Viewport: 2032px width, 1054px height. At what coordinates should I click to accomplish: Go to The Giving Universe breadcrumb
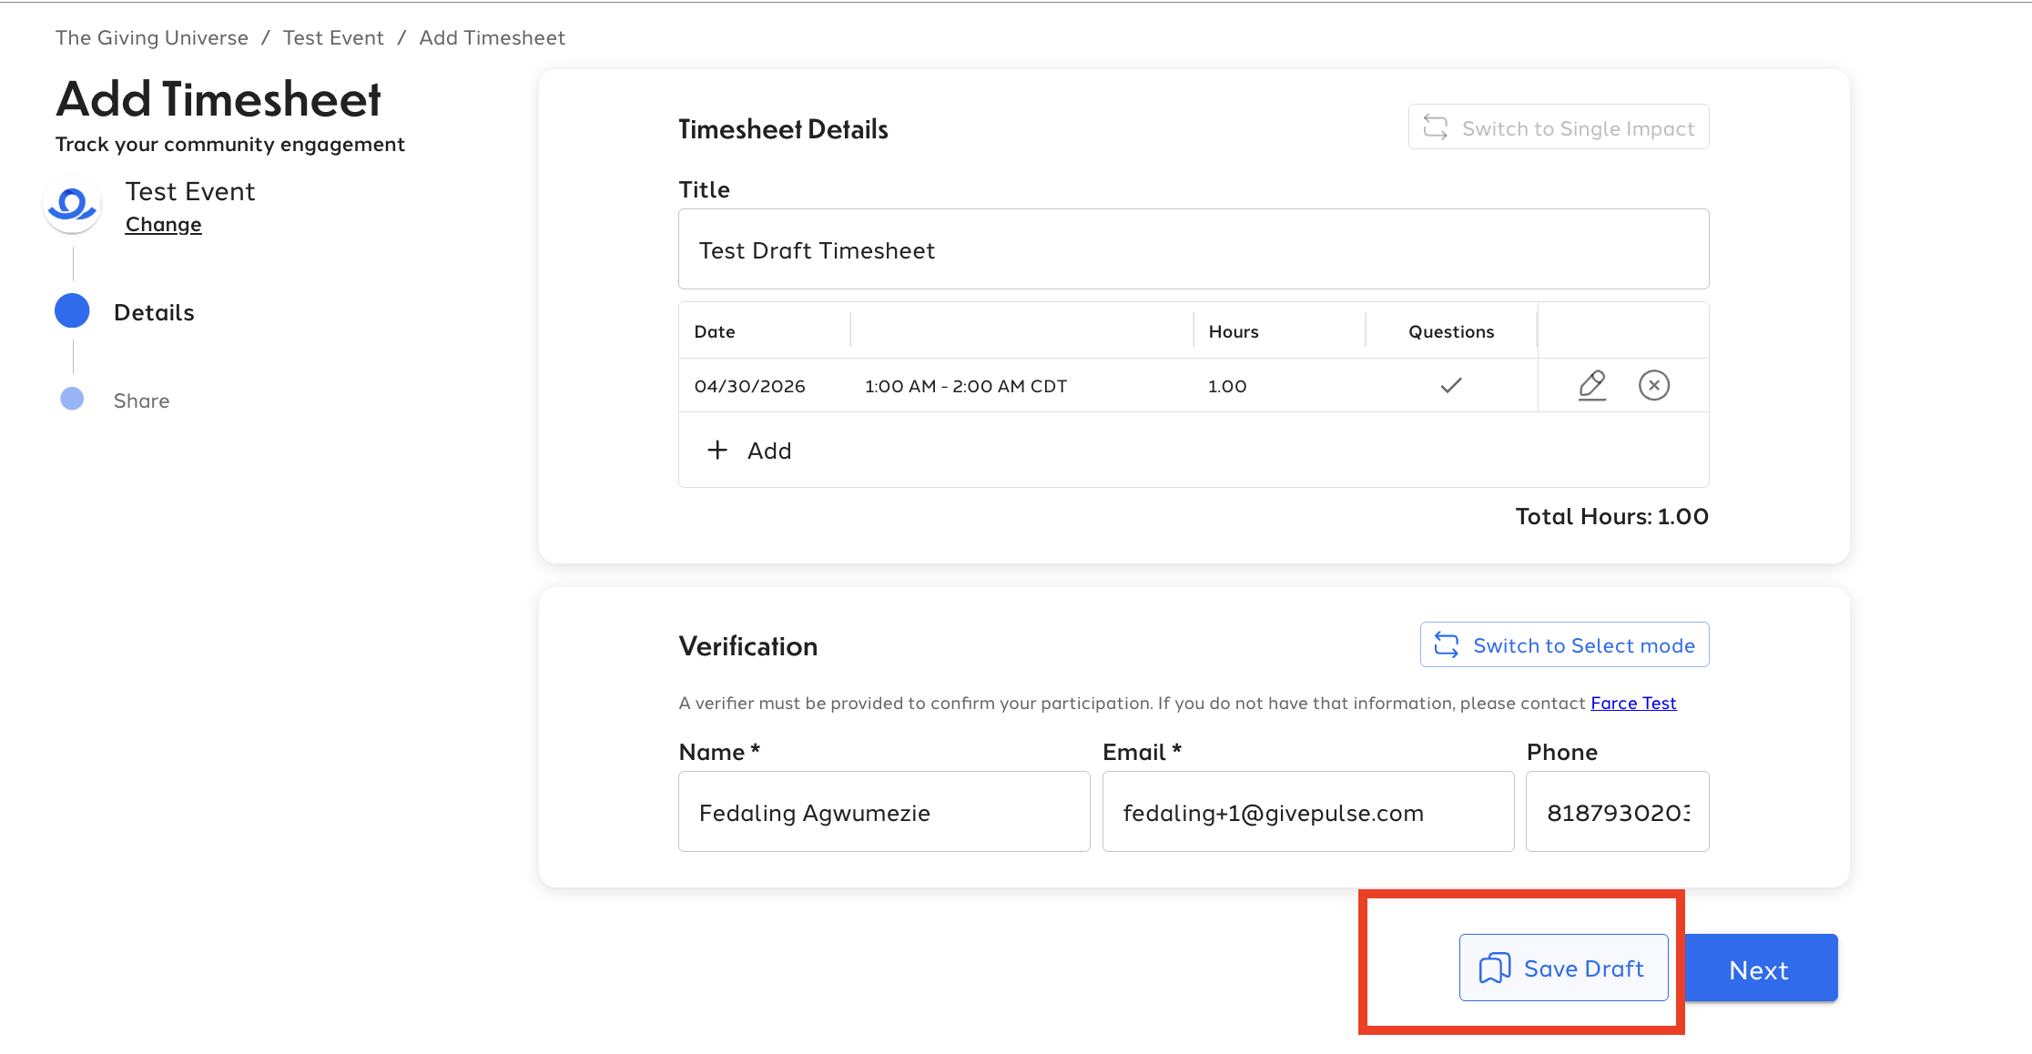click(152, 37)
